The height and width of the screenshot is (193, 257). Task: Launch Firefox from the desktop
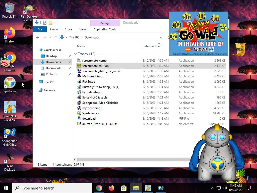click(x=10, y=35)
